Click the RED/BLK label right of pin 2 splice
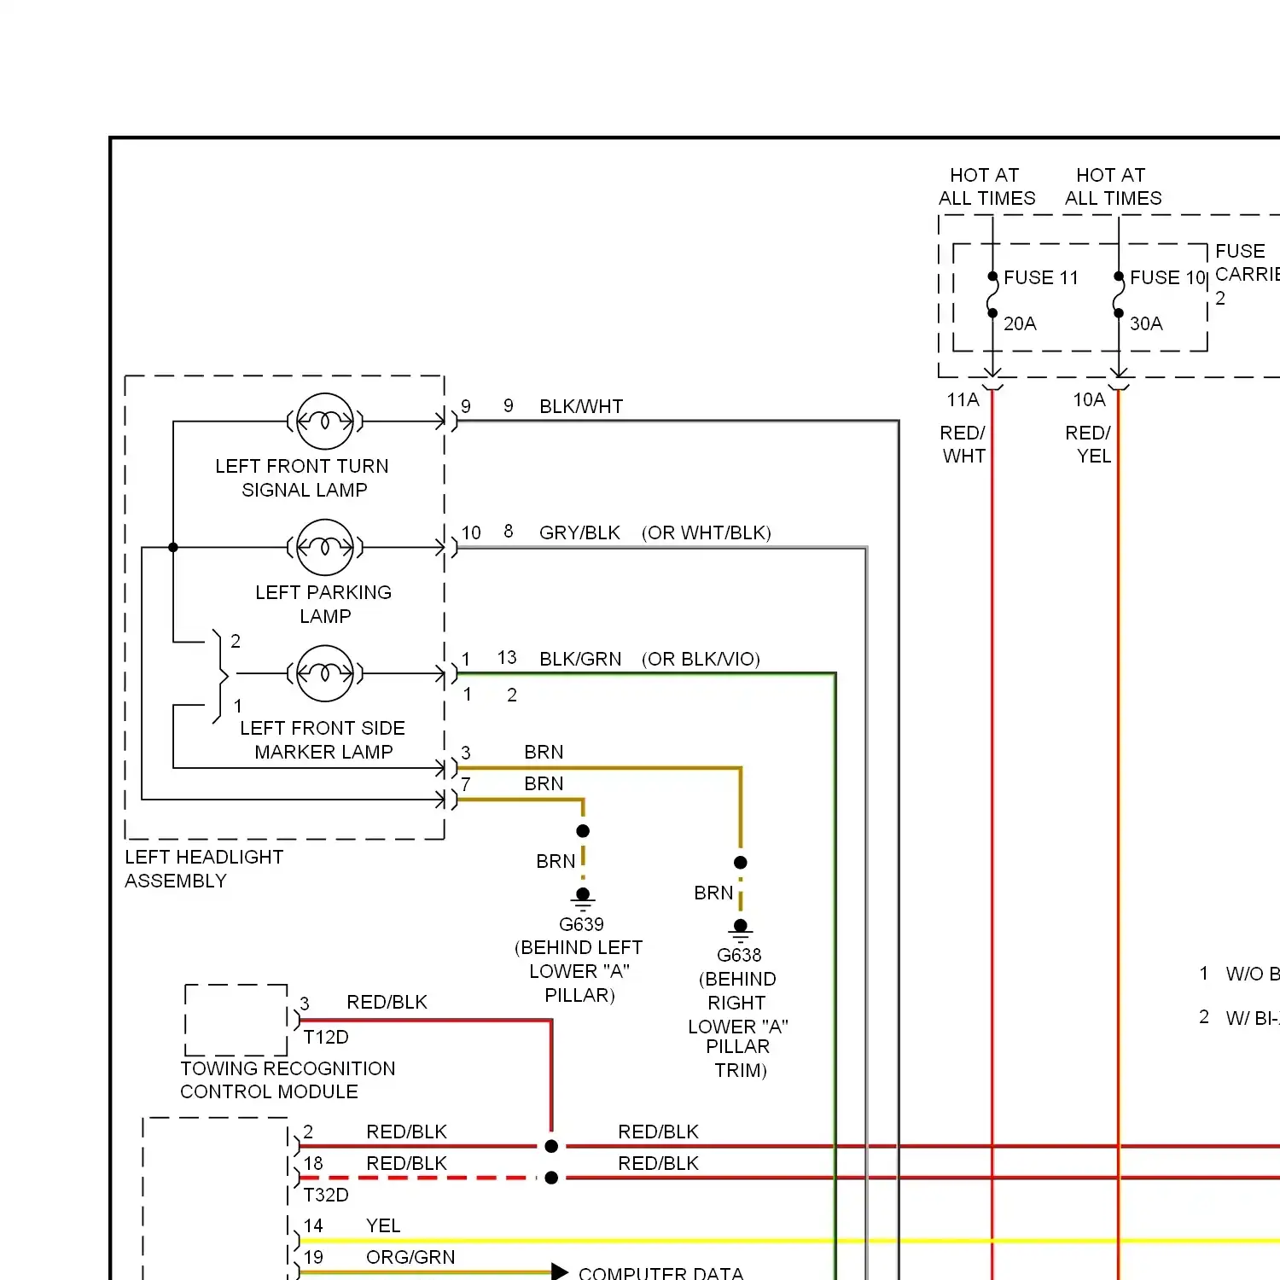Screen dimensions: 1280x1280 click(658, 1132)
